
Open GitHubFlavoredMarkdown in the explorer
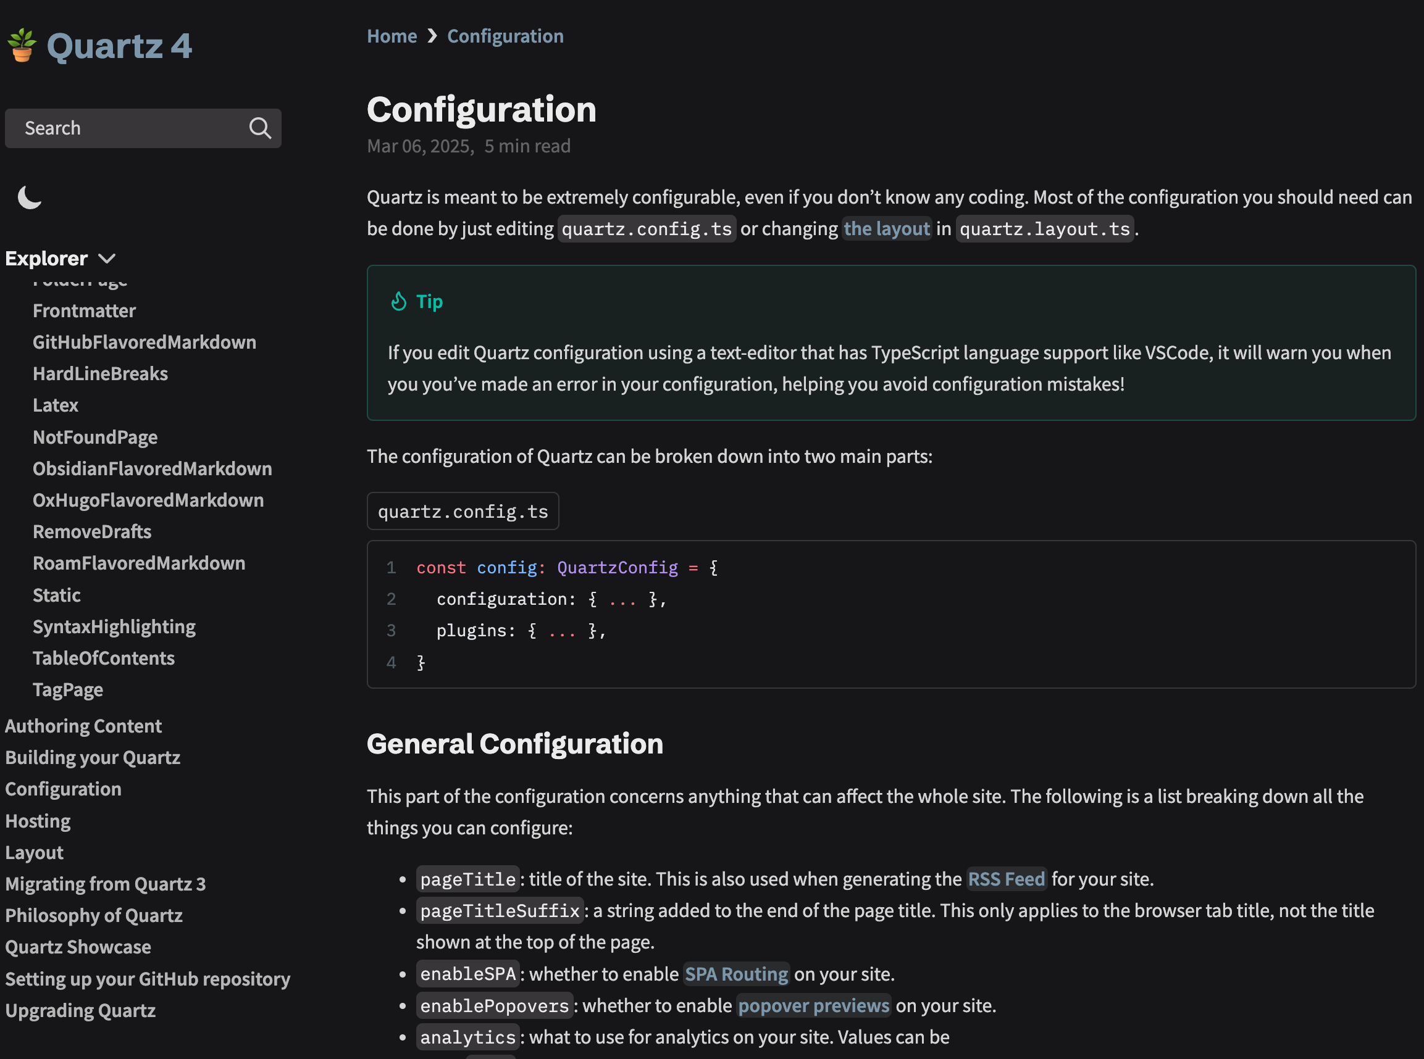click(x=144, y=343)
